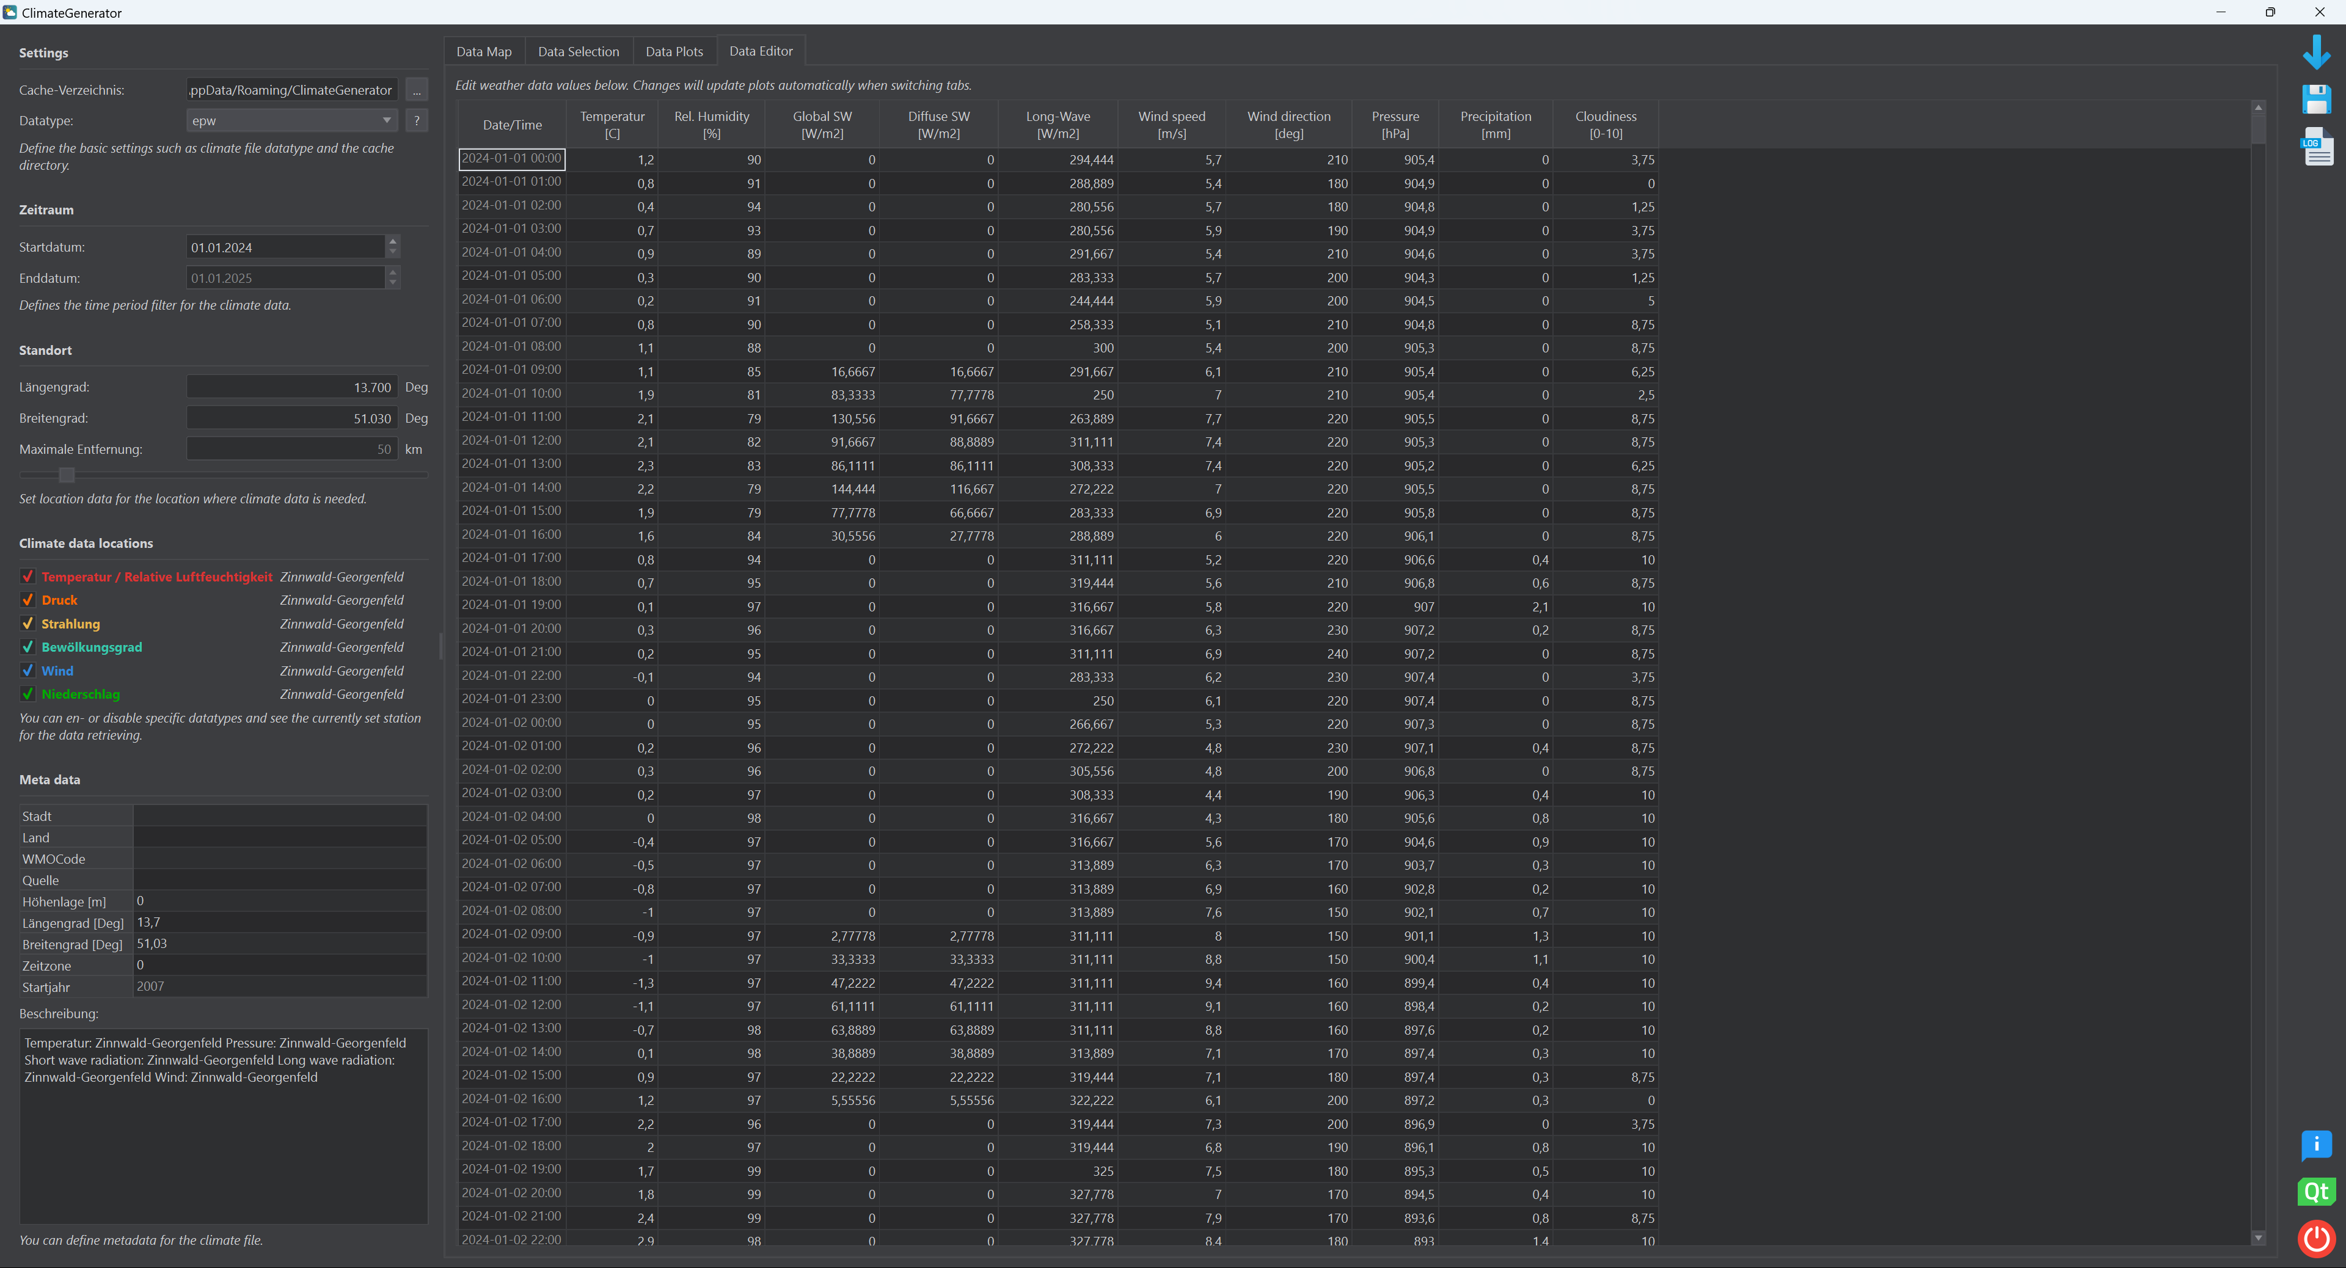The width and height of the screenshot is (2346, 1268).
Task: Click the blue info icon
Action: [2316, 1144]
